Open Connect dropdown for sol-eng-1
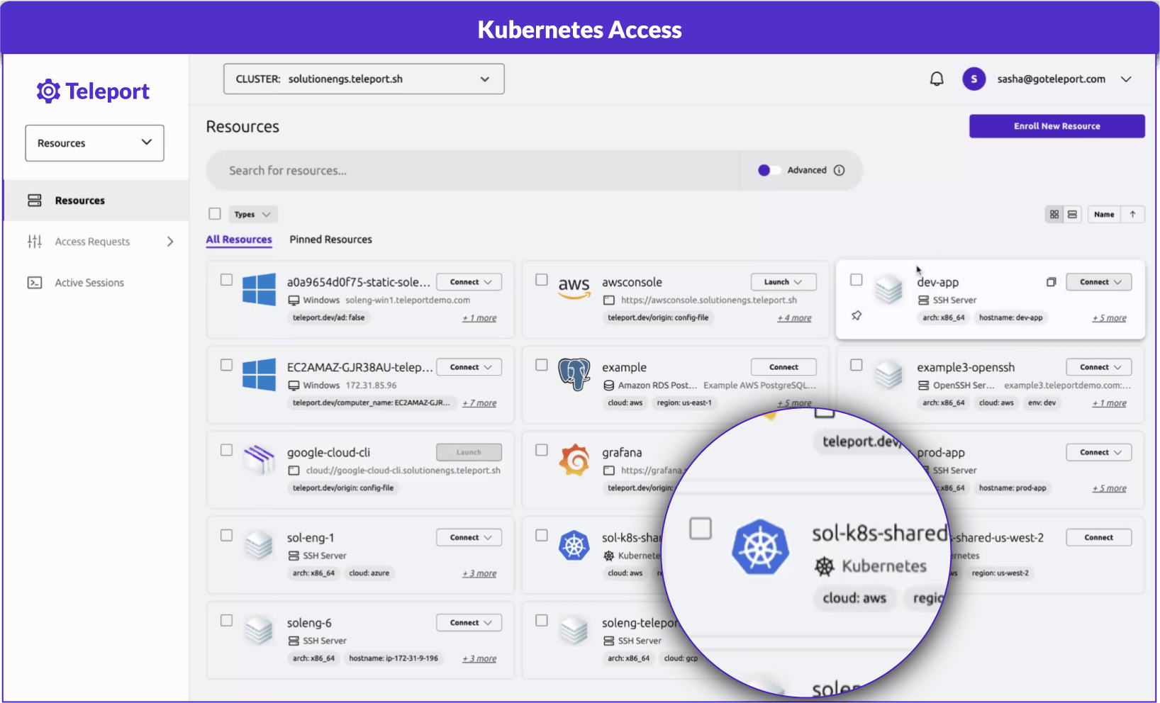 (x=469, y=537)
